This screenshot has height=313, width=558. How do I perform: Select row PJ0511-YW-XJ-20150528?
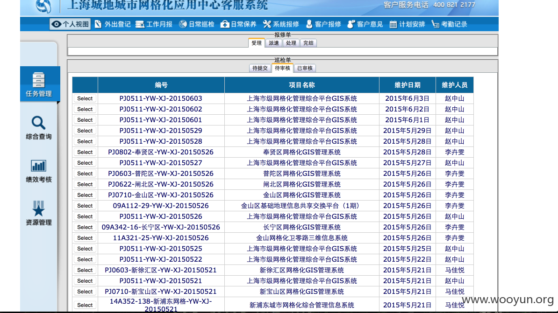coord(85,141)
